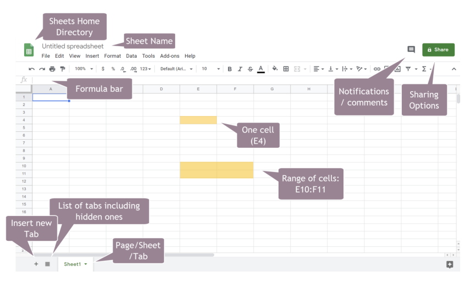Open filter views dropdown arrow
The height and width of the screenshot is (282, 469).
tap(416, 69)
